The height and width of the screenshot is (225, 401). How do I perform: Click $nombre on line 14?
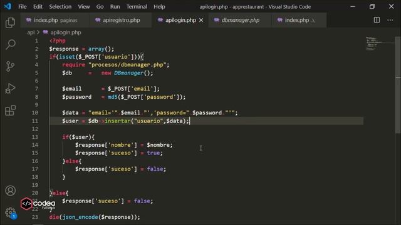point(158,145)
